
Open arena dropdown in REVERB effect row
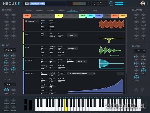[81, 61]
